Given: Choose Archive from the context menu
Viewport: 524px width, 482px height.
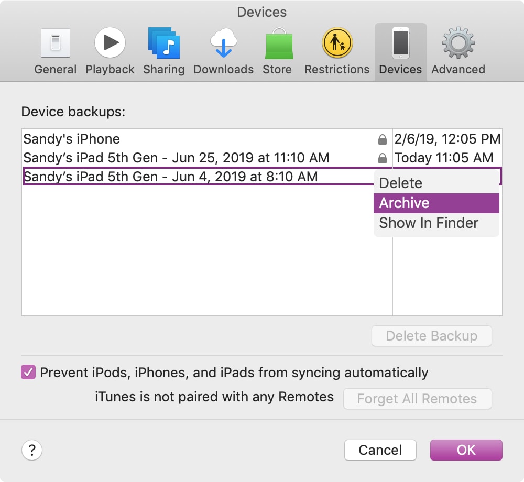Looking at the screenshot, I should (x=436, y=203).
